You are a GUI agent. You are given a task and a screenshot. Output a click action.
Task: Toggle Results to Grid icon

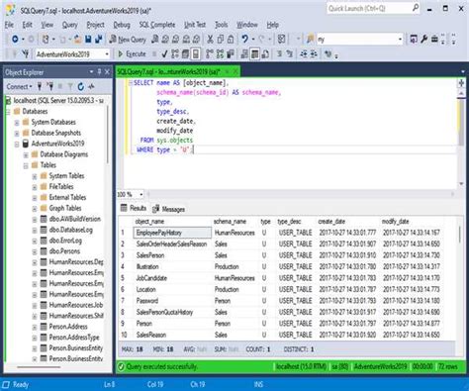(x=254, y=54)
